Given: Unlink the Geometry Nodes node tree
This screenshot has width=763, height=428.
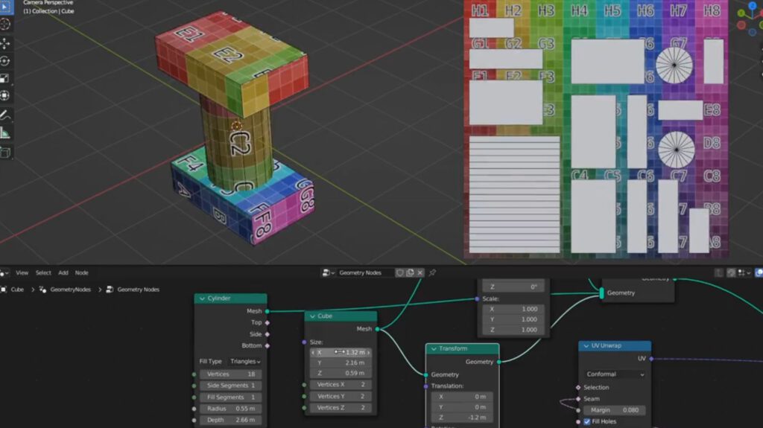Looking at the screenshot, I should click(420, 273).
